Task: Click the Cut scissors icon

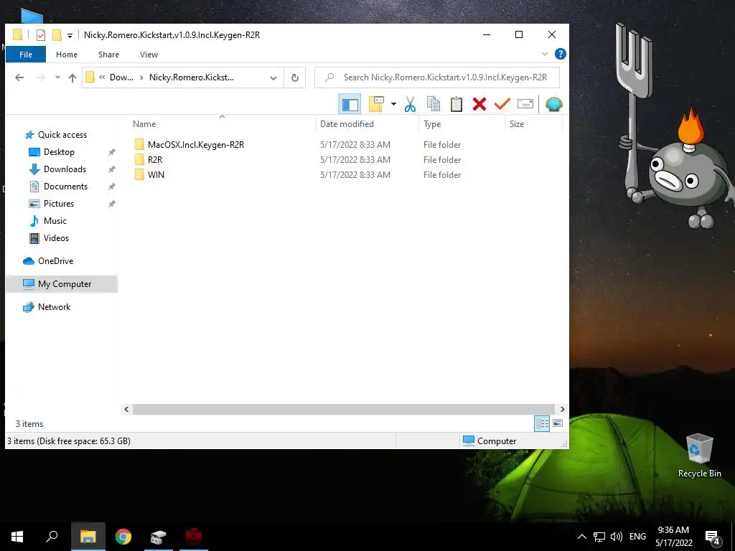Action: [x=410, y=104]
